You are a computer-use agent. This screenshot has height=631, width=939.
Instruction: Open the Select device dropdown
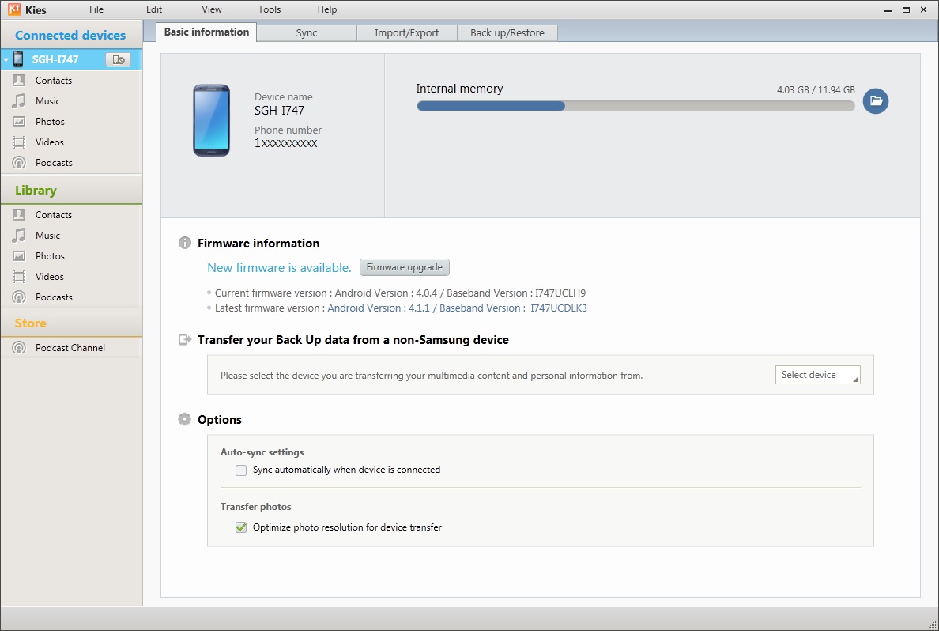[817, 375]
